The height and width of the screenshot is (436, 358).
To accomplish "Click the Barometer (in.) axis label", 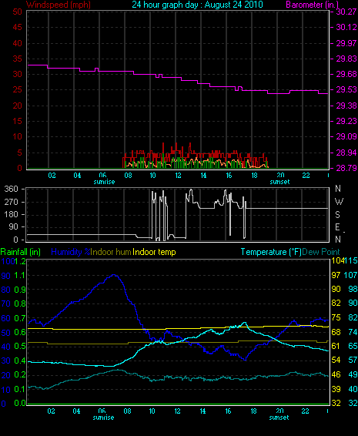I will click(312, 5).
